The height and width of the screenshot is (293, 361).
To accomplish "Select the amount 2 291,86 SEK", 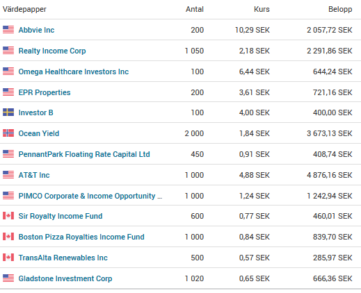I will coord(330,51).
